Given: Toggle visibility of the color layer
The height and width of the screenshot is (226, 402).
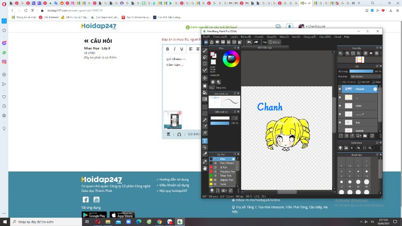Looking at the screenshot, I should pyautogui.click(x=340, y=106).
